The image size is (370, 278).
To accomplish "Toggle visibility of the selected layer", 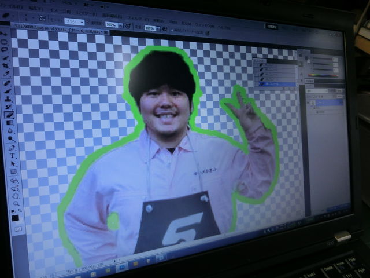I will coord(308,103).
